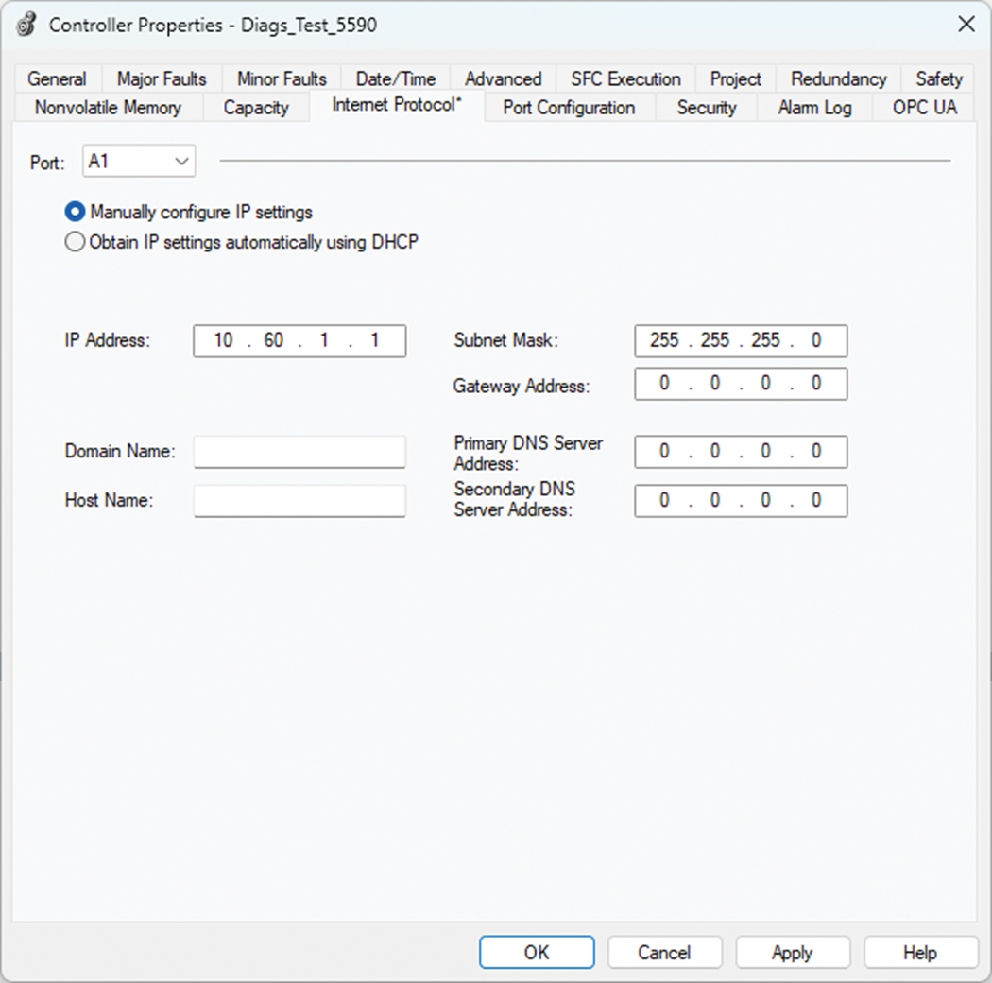Go to the Port Configuration tab
The width and height of the screenshot is (992, 983).
pos(569,108)
